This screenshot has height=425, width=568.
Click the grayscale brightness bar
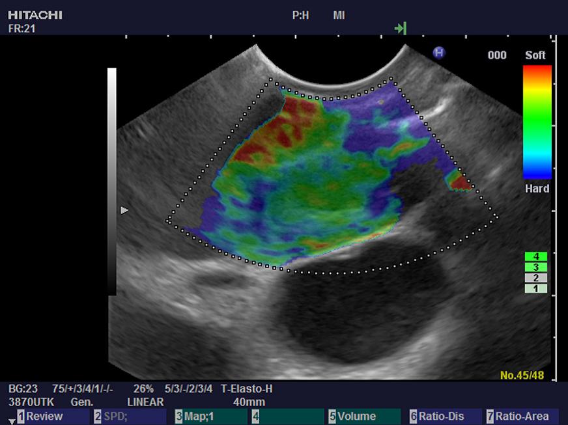[112, 181]
